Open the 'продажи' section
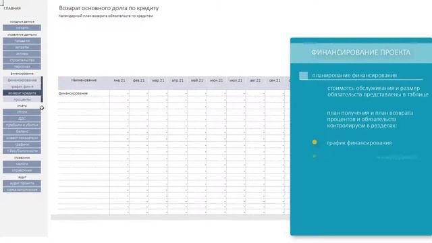 (x=22, y=40)
